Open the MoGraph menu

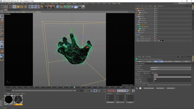click(x=62, y=3)
